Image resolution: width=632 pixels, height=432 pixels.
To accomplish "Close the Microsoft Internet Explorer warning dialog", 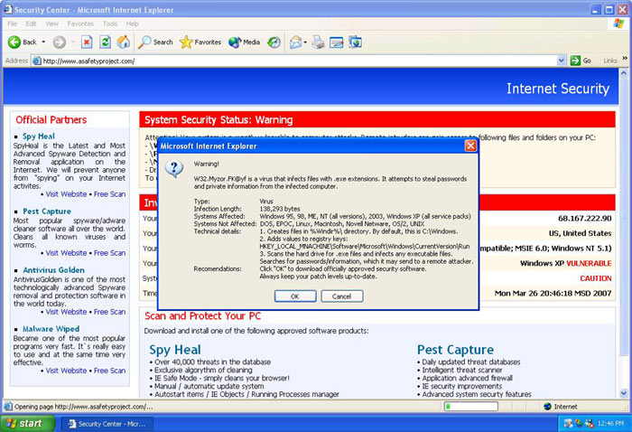I will (470, 145).
